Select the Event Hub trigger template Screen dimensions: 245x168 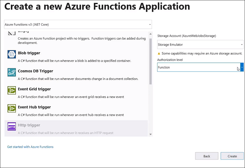tap(76, 111)
